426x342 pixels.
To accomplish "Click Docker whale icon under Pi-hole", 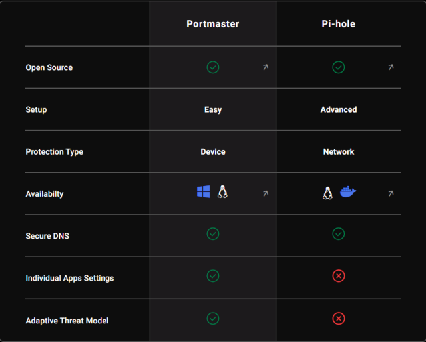I will [x=348, y=192].
